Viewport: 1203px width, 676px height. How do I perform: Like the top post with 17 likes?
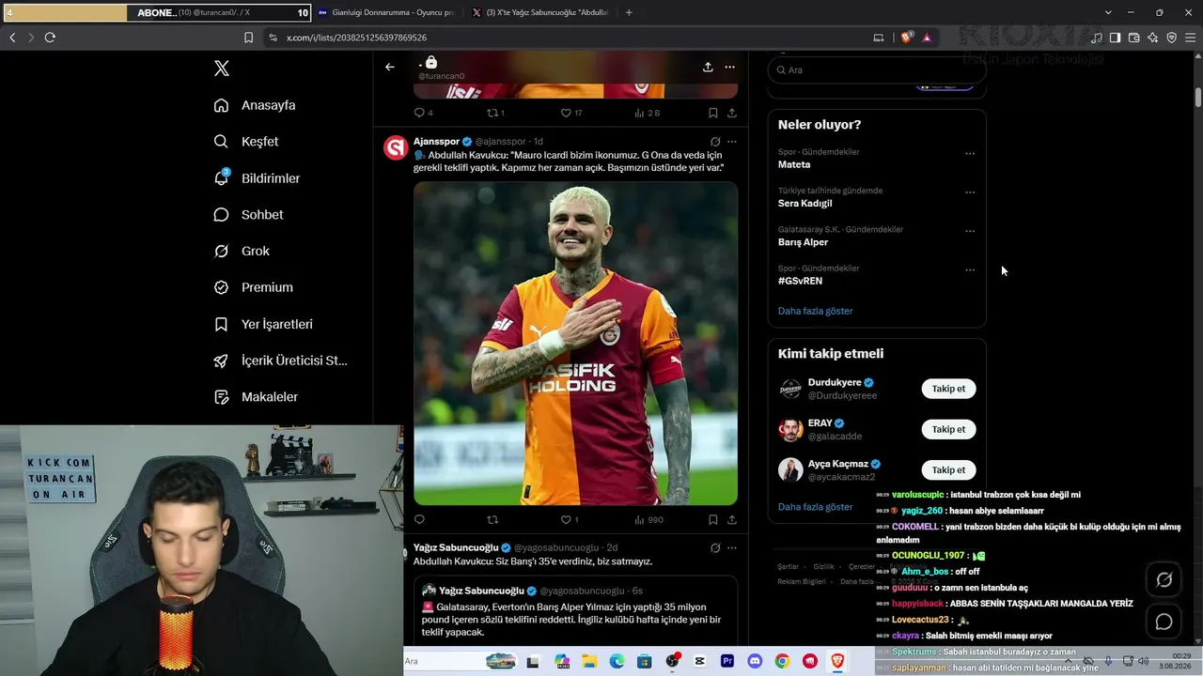tap(571, 113)
